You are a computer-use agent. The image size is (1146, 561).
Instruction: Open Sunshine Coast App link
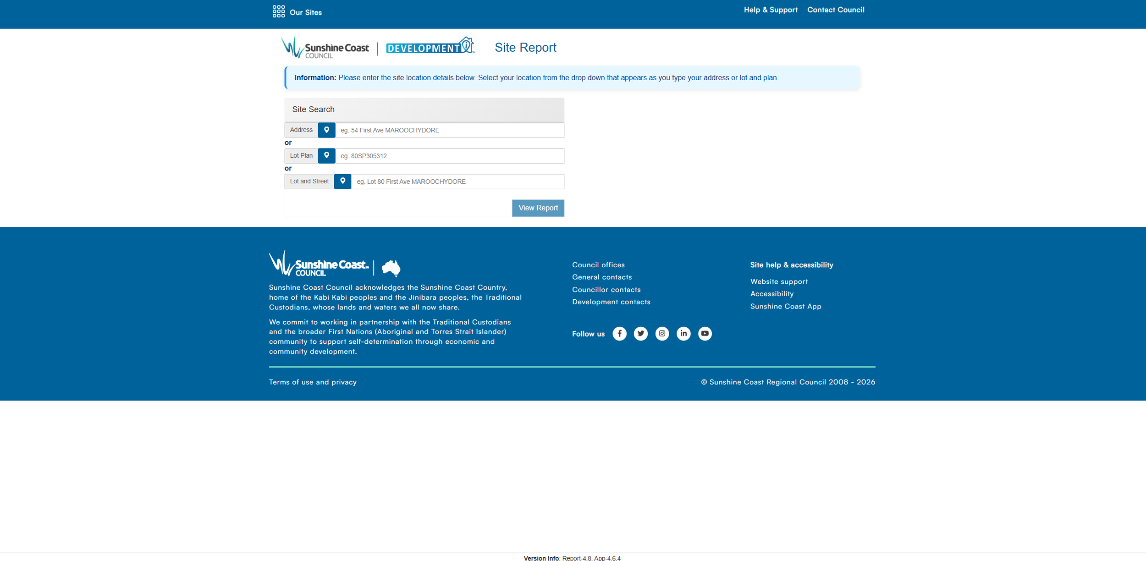[x=786, y=306]
